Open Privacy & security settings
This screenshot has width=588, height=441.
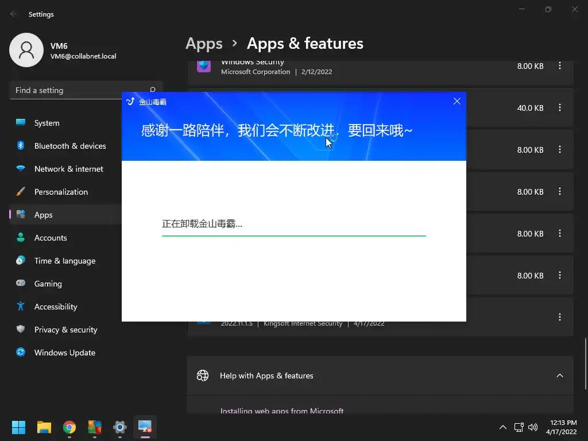click(66, 330)
